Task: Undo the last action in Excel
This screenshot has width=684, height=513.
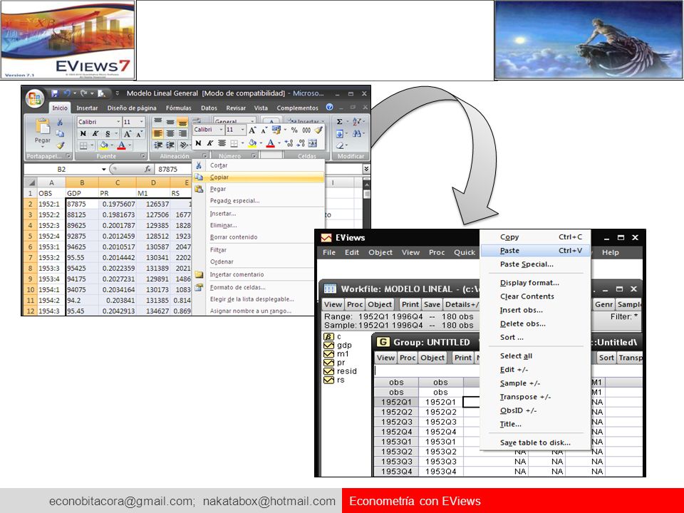Action: point(67,93)
